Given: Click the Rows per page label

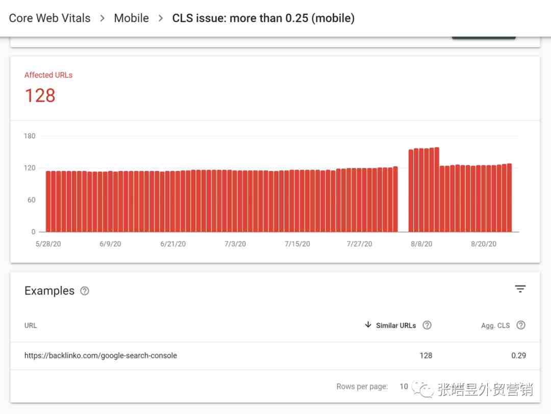Looking at the screenshot, I should coord(362,386).
